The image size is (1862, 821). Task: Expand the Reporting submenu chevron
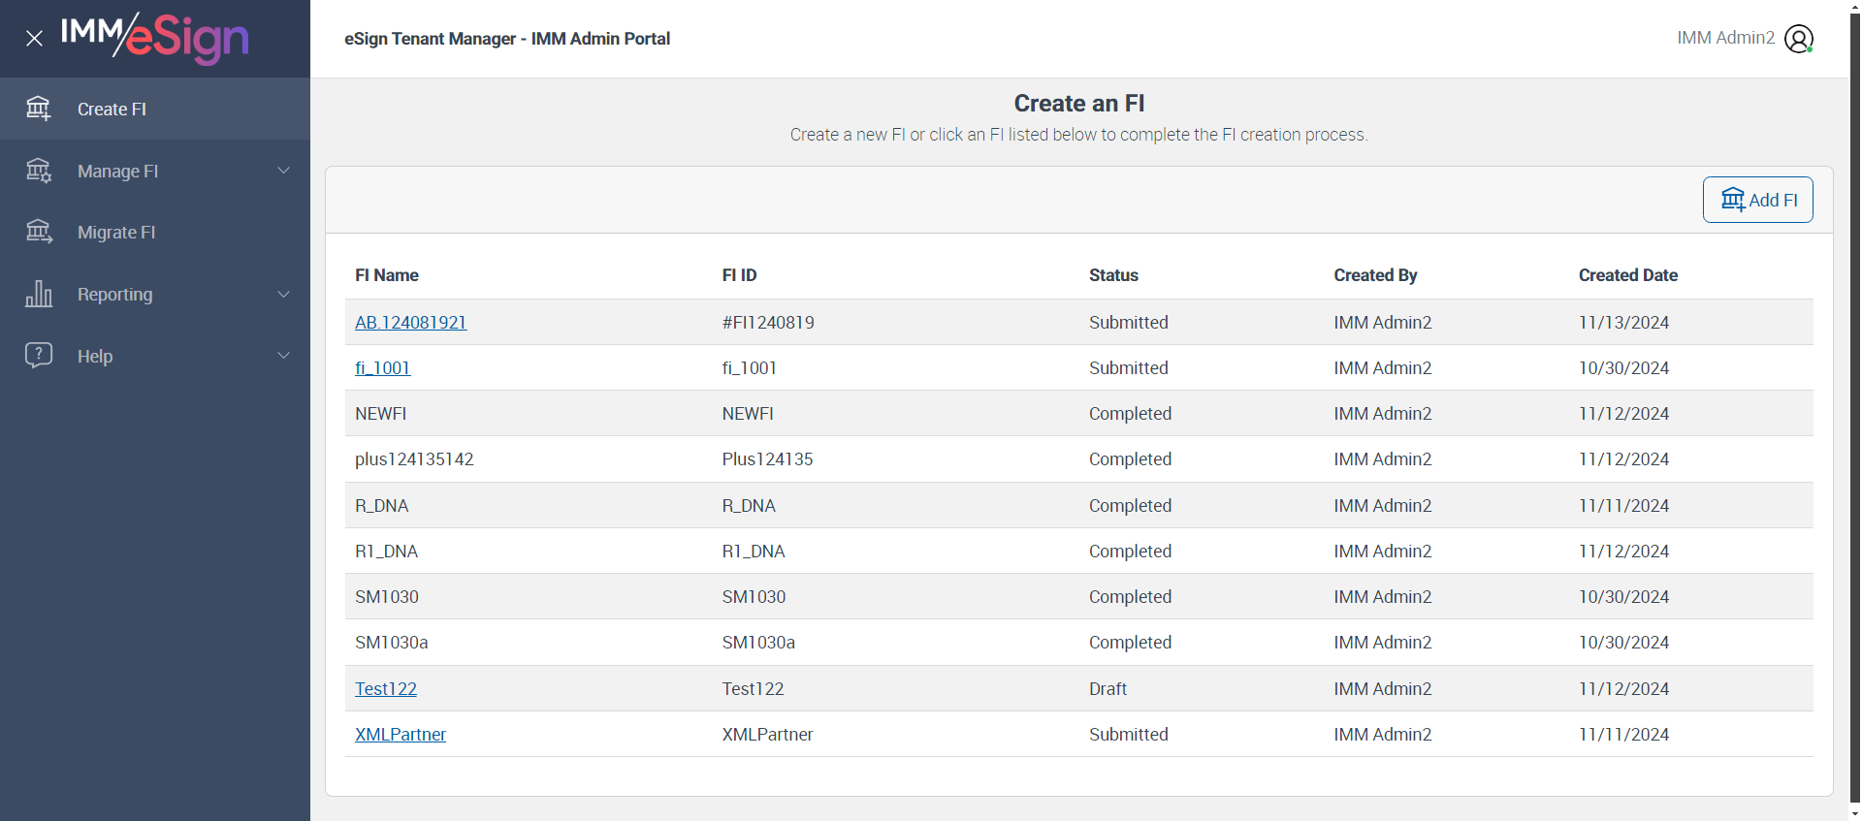(x=284, y=294)
